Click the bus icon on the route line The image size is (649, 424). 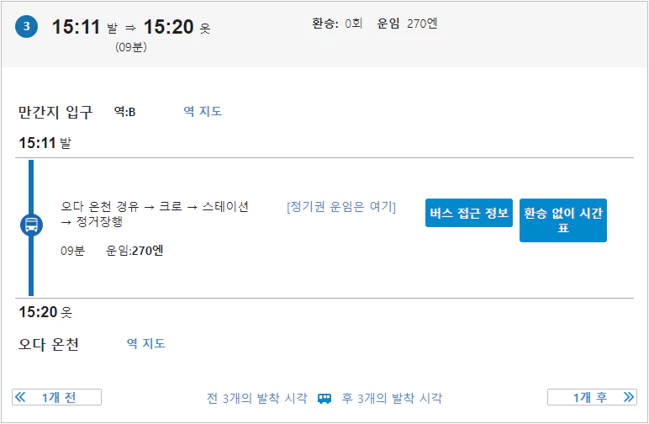pos(31,225)
